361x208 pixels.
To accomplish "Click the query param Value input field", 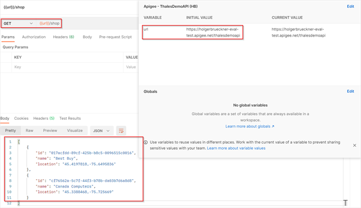I will click(x=131, y=67).
